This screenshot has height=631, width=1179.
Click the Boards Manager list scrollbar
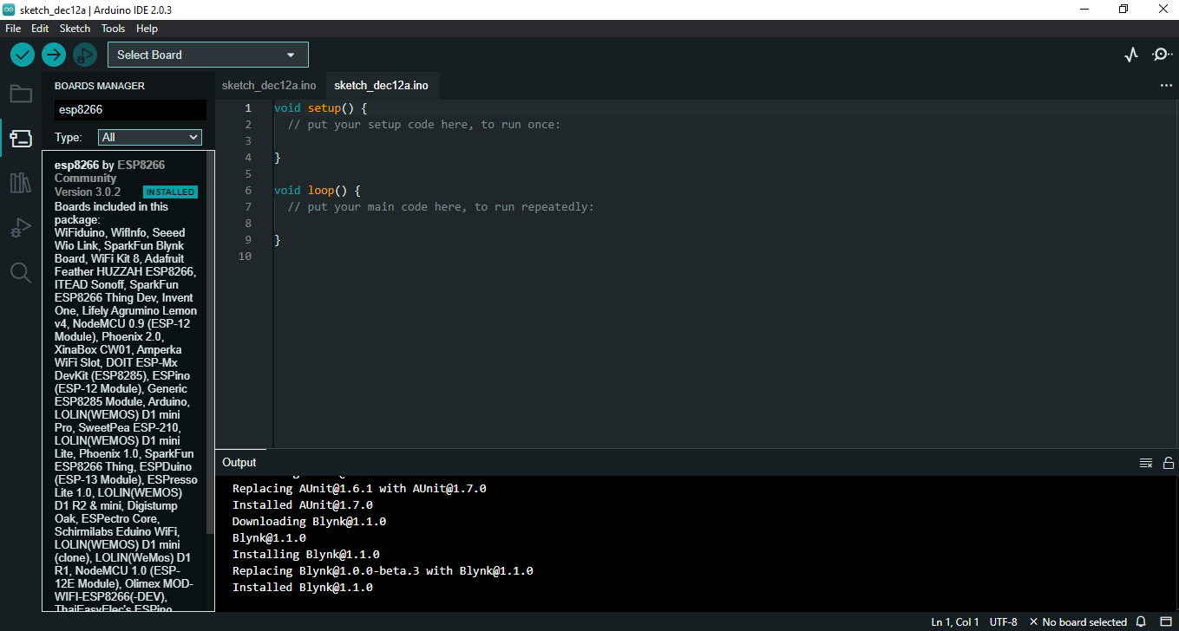click(x=210, y=342)
